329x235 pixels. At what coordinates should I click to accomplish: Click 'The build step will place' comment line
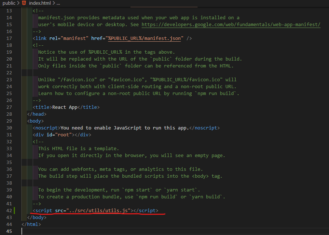coord(130,176)
